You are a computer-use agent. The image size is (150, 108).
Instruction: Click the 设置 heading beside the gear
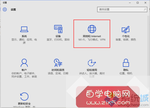13,10
